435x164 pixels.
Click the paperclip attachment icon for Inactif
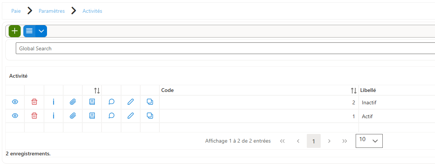(73, 102)
